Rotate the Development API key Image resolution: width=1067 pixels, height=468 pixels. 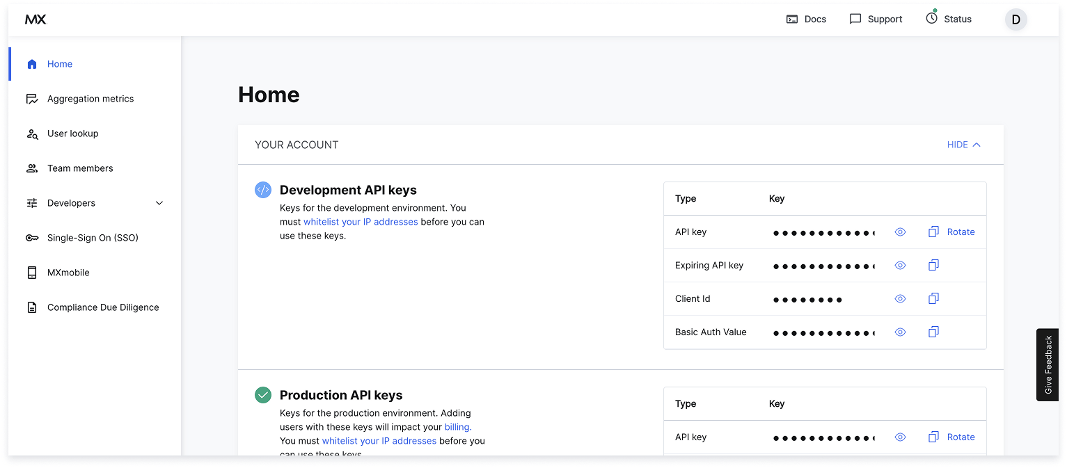tap(961, 232)
